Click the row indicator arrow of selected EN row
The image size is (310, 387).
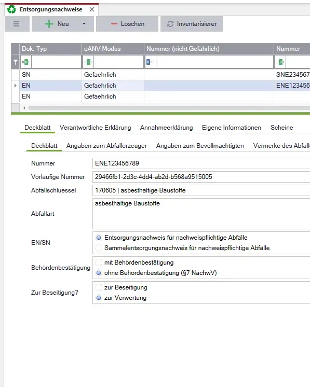(x=15, y=86)
